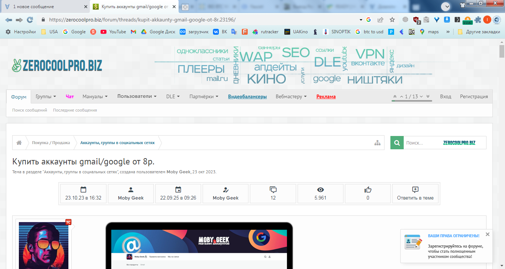
Task: Expand the Группы dropdown menu
Action: [x=46, y=96]
